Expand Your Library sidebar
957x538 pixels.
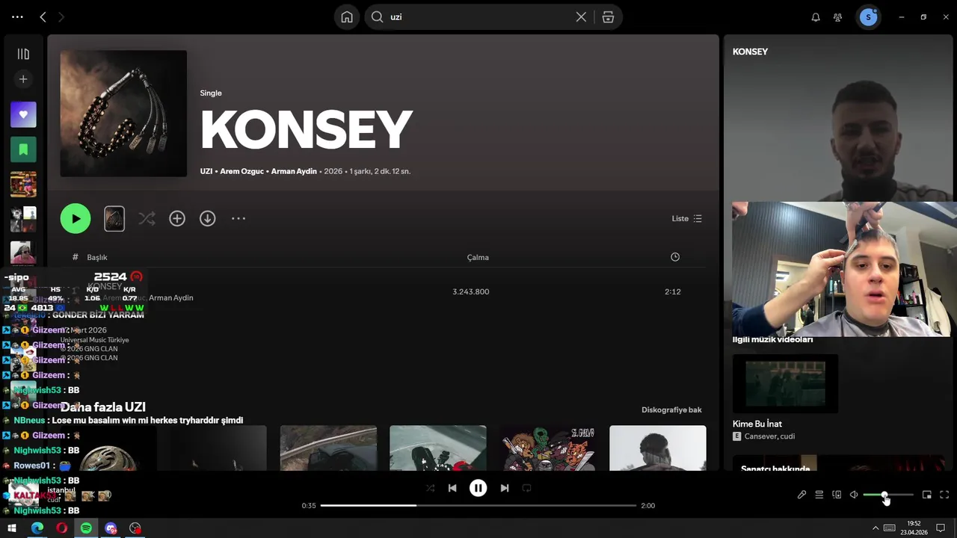click(x=23, y=54)
